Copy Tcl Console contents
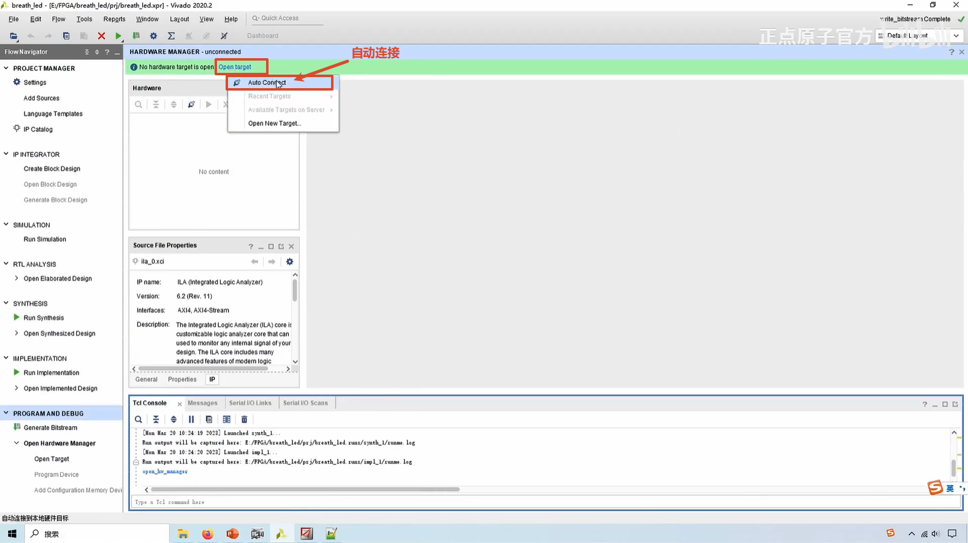 coord(209,419)
